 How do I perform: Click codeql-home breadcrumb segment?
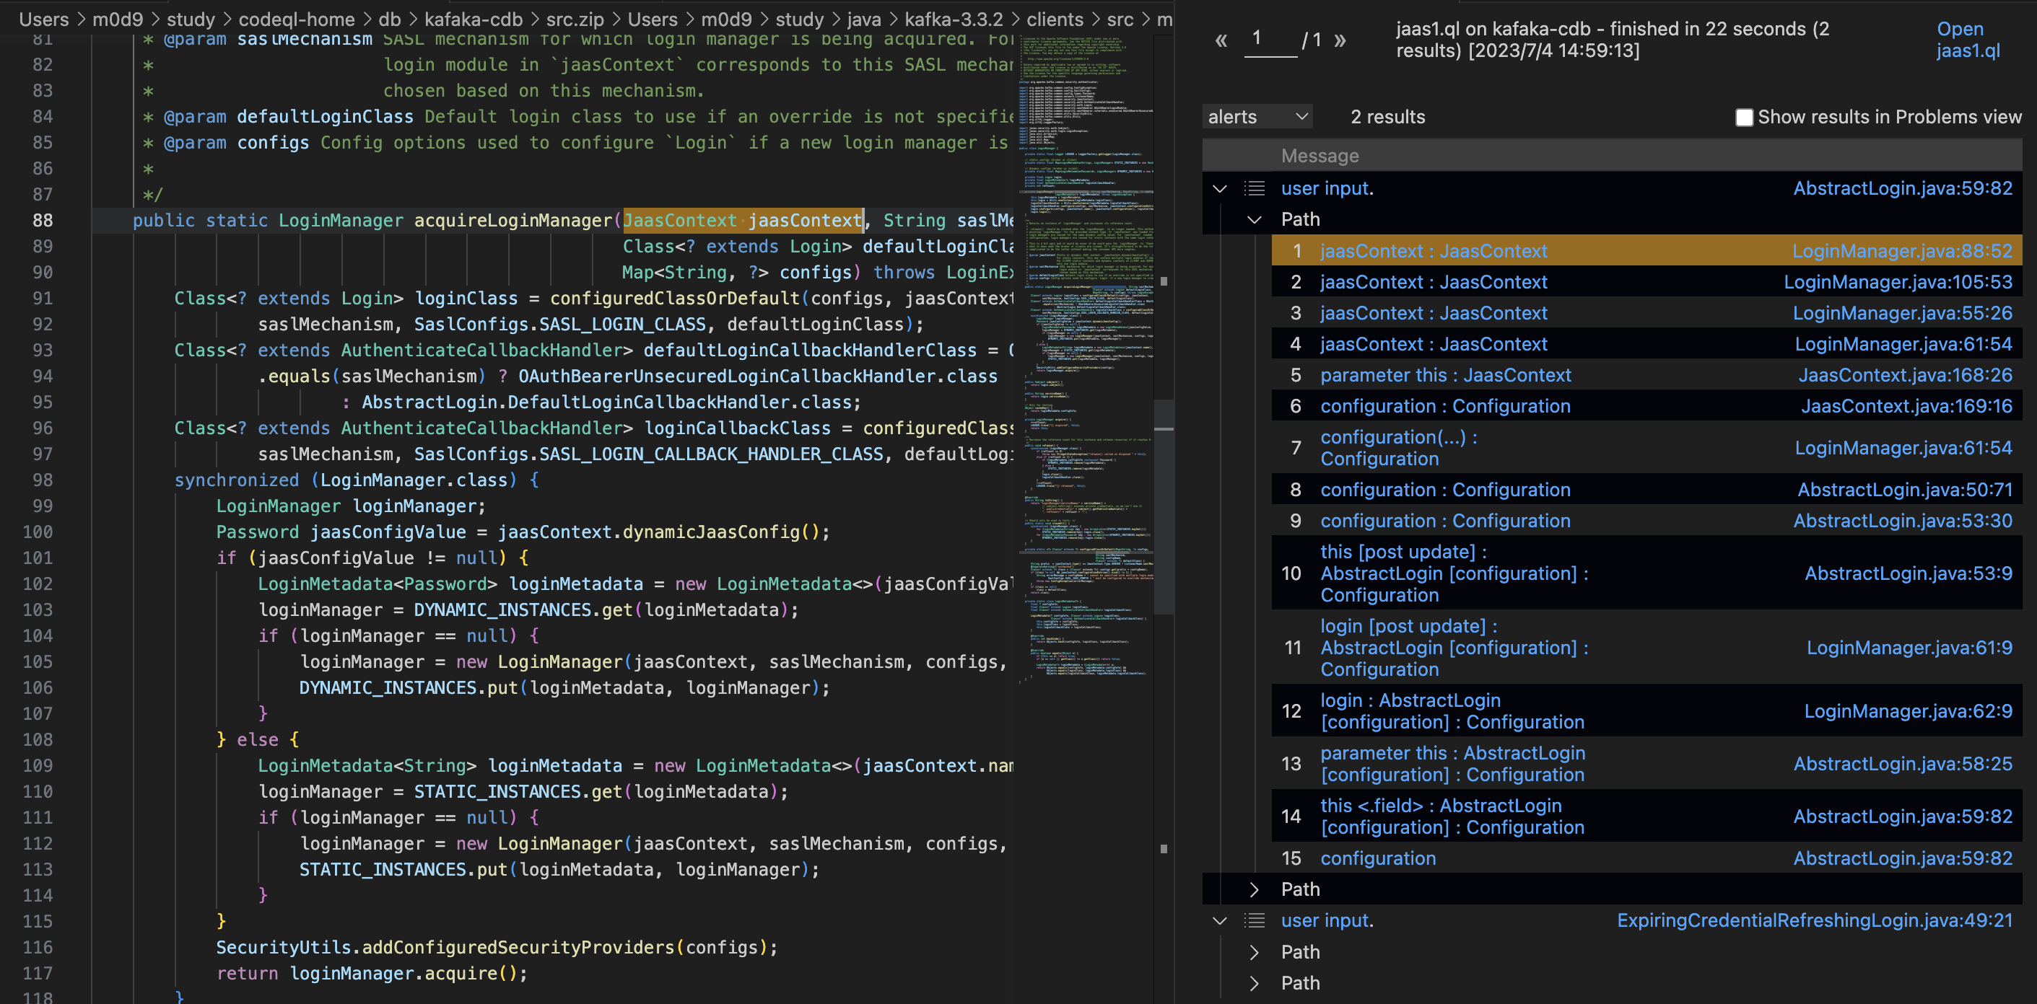click(297, 19)
